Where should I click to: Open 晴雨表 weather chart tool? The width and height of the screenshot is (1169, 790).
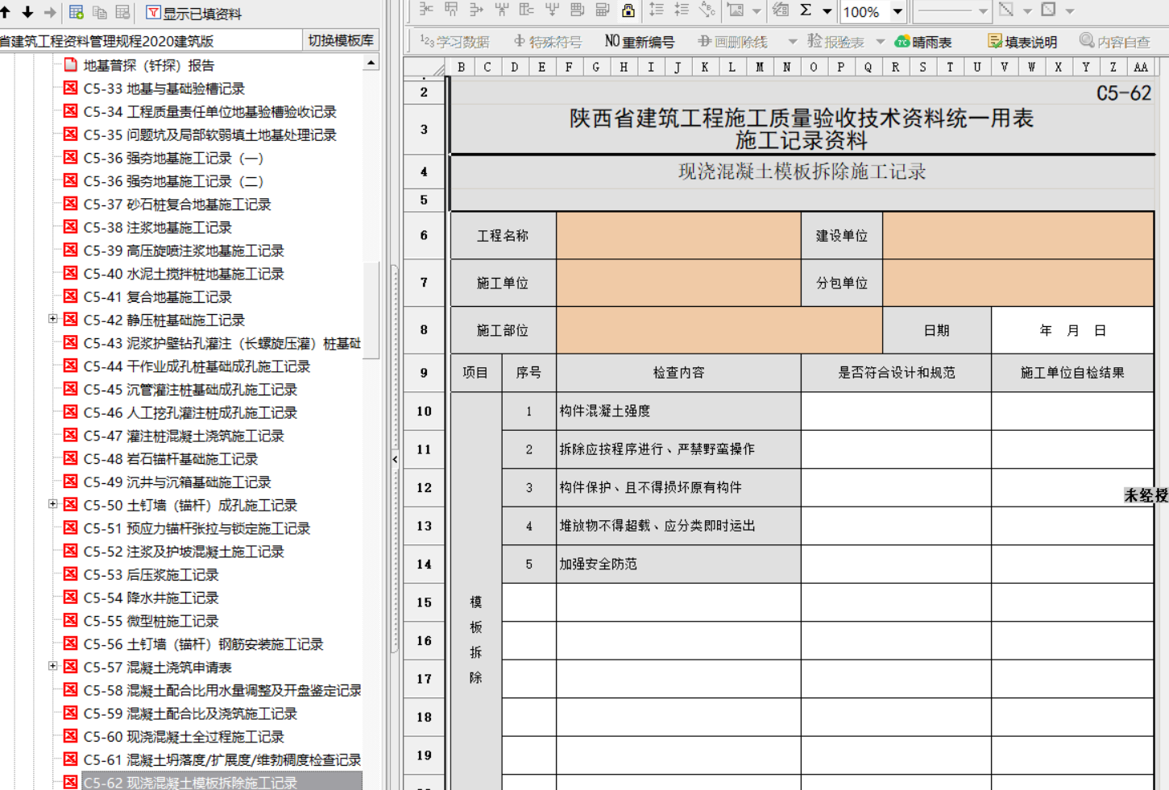click(923, 42)
